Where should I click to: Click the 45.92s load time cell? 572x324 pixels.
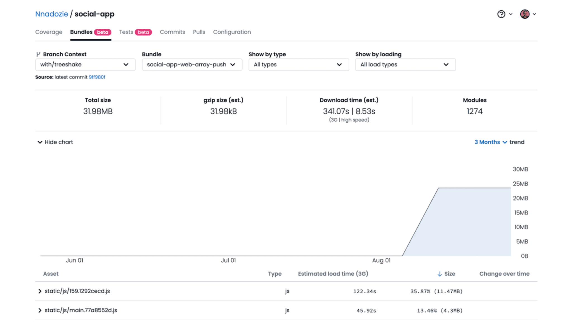(x=366, y=311)
